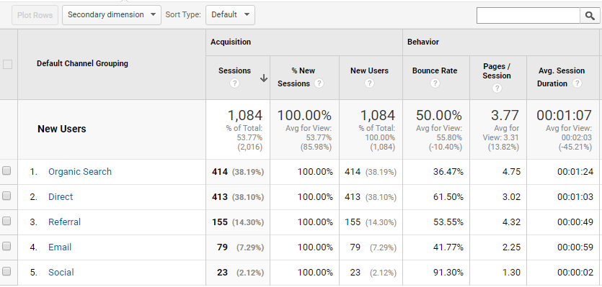This screenshot has width=602, height=287.
Task: Open the Secondary dimension dropdown
Action: 112,15
